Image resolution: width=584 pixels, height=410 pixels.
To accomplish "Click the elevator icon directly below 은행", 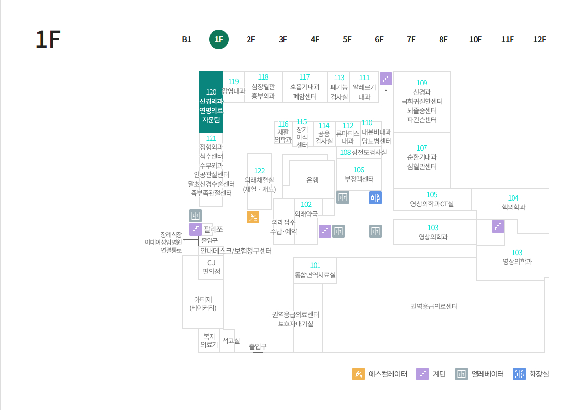I will [343, 197].
